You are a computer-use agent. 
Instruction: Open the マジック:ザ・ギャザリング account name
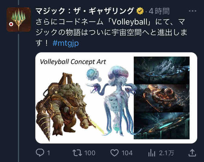tap(85, 11)
